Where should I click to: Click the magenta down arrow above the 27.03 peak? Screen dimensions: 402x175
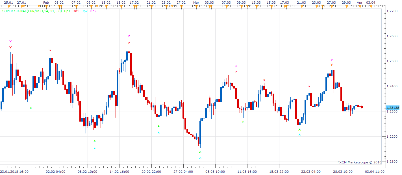(332, 60)
